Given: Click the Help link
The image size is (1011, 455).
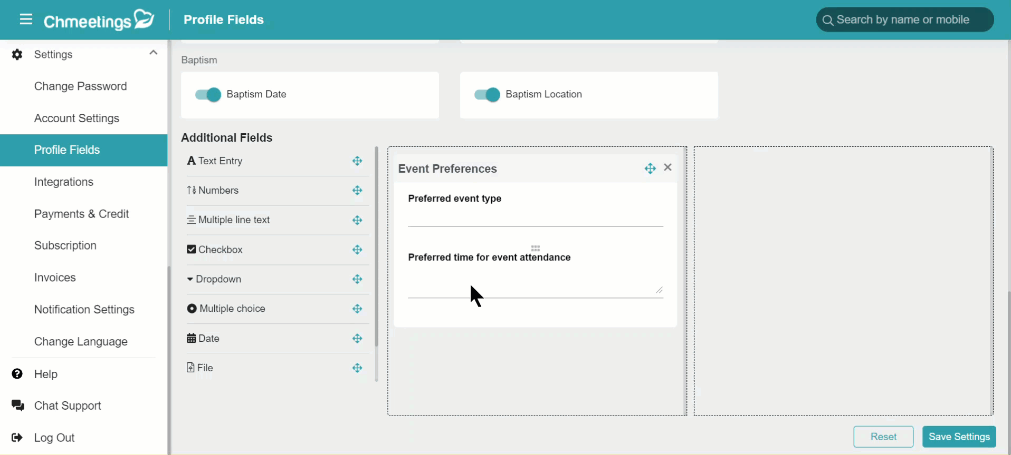Looking at the screenshot, I should pos(46,374).
